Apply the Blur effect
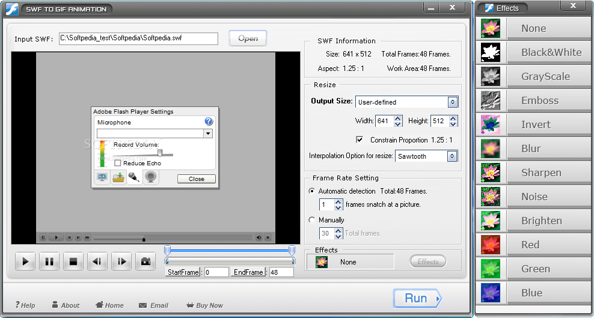The image size is (594, 318). pyautogui.click(x=533, y=148)
